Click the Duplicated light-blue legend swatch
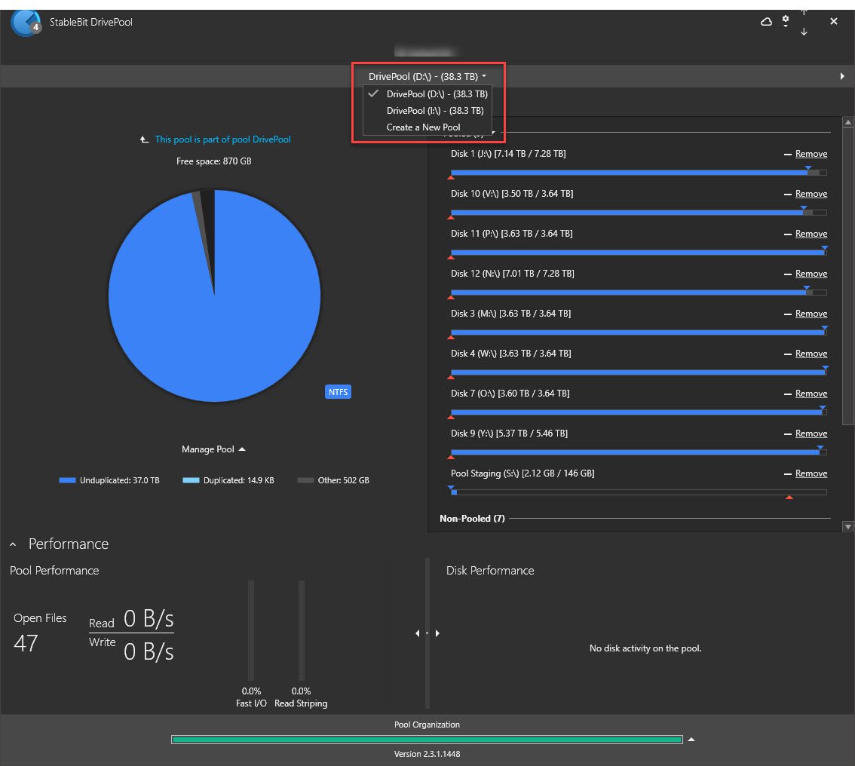The height and width of the screenshot is (766, 855). pyautogui.click(x=191, y=480)
